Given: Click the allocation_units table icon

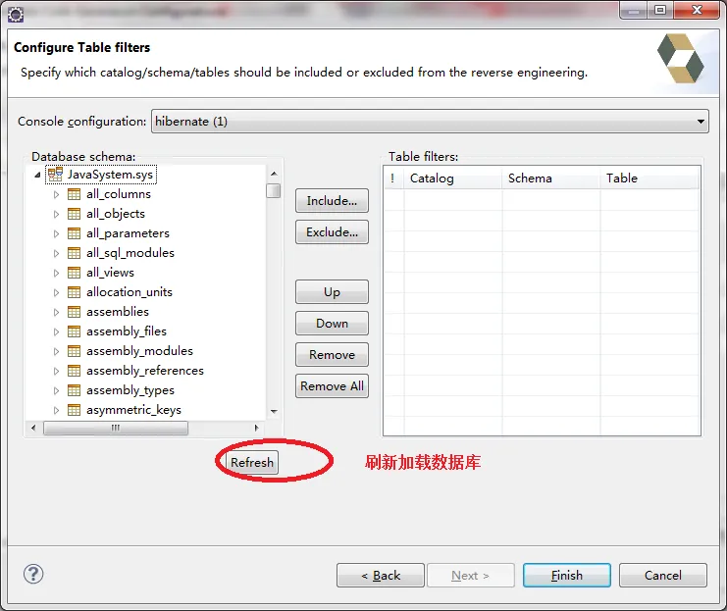Looking at the screenshot, I should (74, 292).
